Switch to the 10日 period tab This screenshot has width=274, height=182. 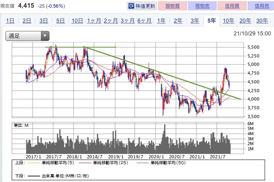(77, 21)
